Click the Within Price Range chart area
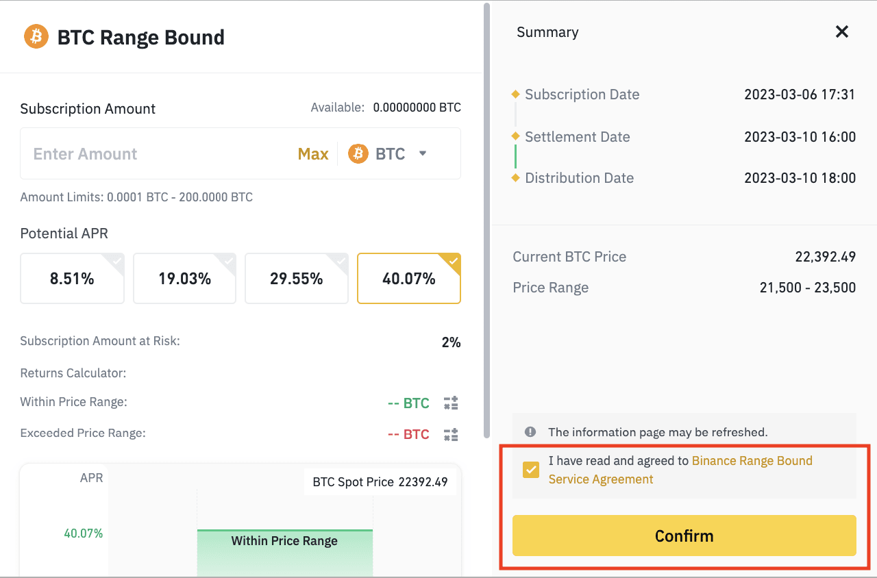Viewport: 877px width, 578px height. point(285,553)
